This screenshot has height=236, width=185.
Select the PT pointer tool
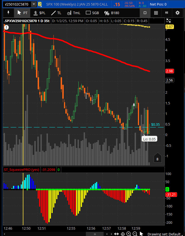pyautogui.click(x=22, y=13)
